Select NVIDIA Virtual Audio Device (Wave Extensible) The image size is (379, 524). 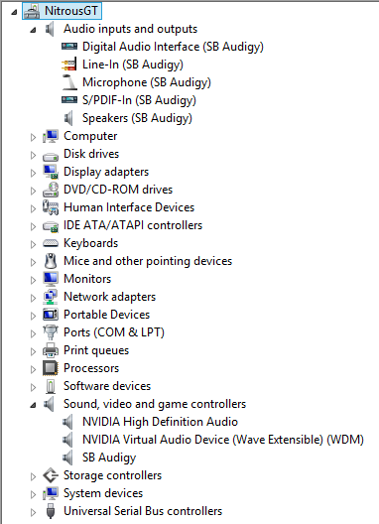click(223, 440)
